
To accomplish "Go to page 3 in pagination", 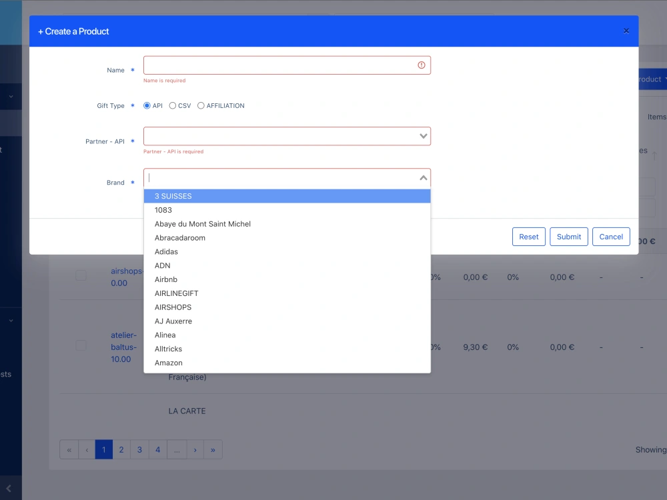I will [x=139, y=449].
